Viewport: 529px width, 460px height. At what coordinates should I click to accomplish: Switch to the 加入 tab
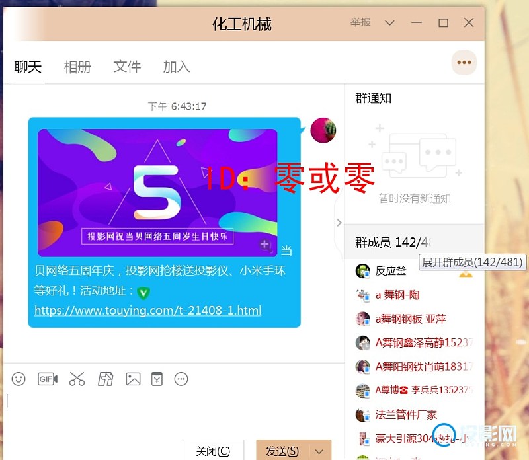coord(177,67)
